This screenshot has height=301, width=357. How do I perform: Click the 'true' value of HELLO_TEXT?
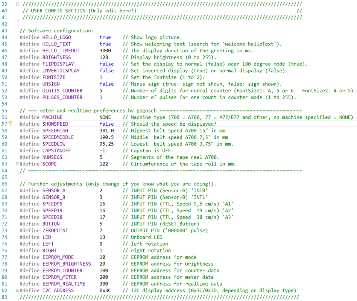coord(105,44)
